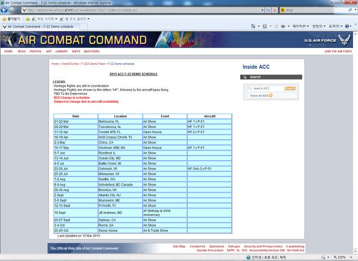
Task: Open the recent pages dropdown beside Forward
Action: coord(17,10)
